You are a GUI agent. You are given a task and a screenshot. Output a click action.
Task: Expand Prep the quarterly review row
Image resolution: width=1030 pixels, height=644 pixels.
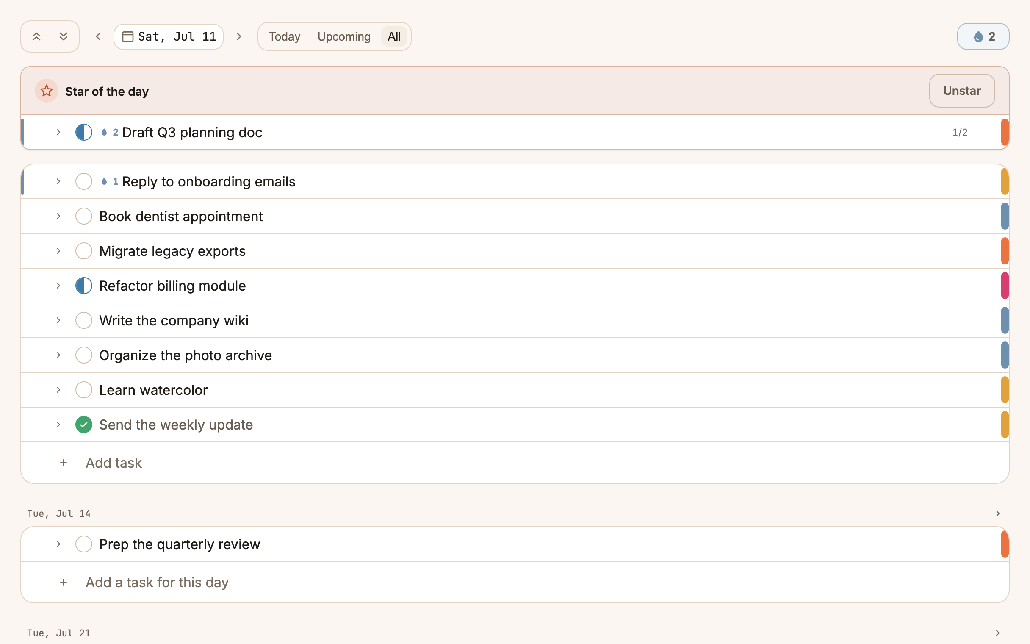point(58,544)
